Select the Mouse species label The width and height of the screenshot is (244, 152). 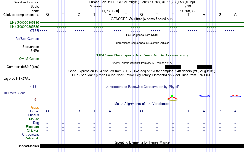pyautogui.click(x=34, y=119)
